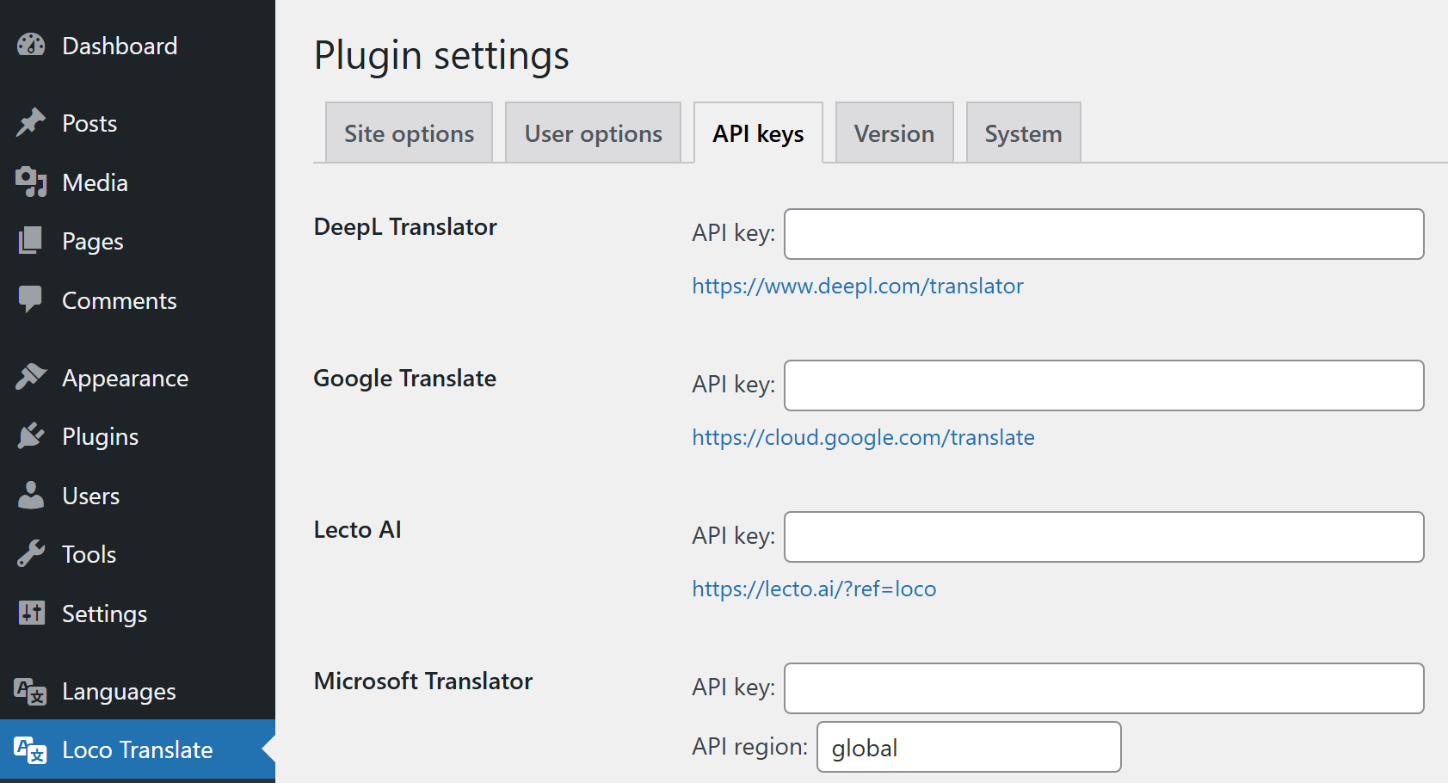Viewport: 1448px width, 783px height.
Task: Open the Settings menu label
Action: click(105, 613)
